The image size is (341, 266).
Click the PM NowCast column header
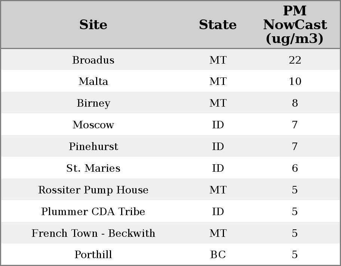click(295, 25)
